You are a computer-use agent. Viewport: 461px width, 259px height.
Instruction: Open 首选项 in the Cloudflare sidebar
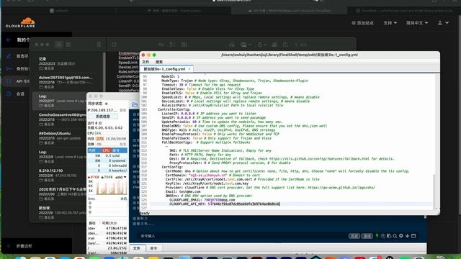pos(22,56)
